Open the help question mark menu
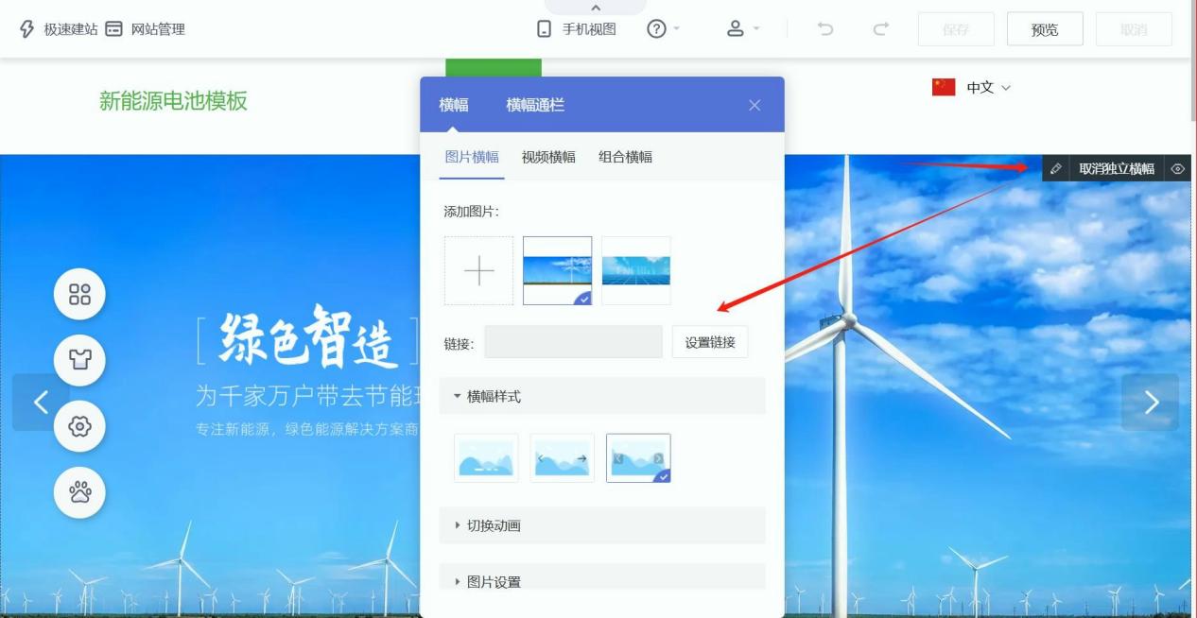The height and width of the screenshot is (618, 1197). click(656, 29)
